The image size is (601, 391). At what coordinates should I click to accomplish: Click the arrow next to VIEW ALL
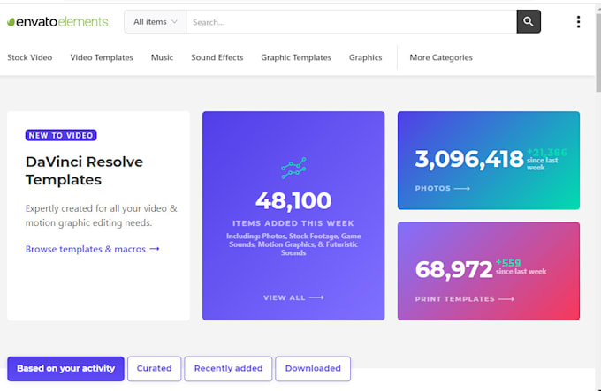pos(316,297)
